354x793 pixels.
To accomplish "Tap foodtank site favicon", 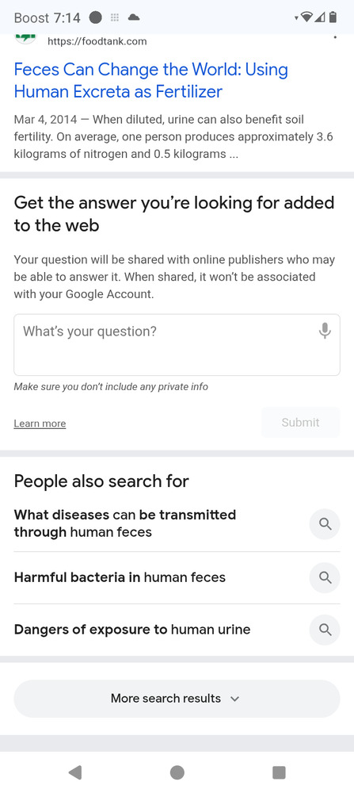I will (x=25, y=38).
